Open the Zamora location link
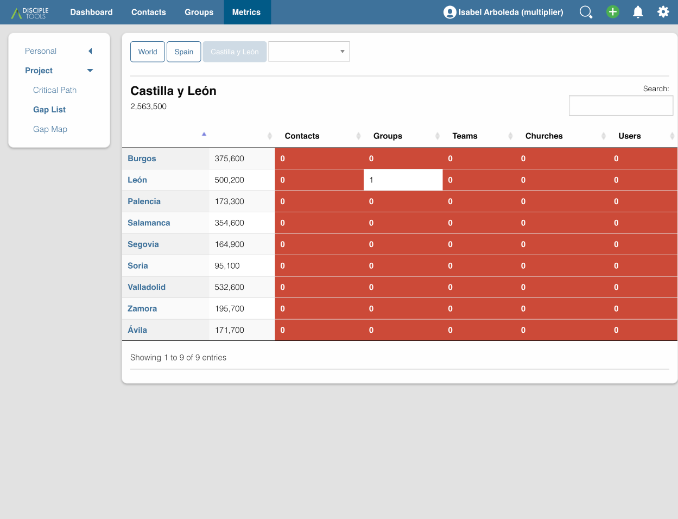Viewport: 678px width, 519px height. (x=142, y=308)
